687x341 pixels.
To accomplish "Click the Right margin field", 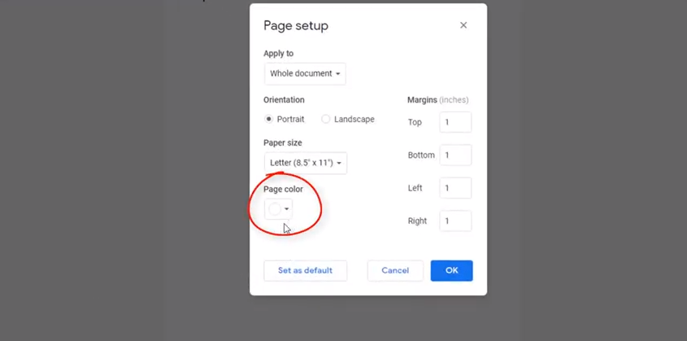I will click(455, 221).
